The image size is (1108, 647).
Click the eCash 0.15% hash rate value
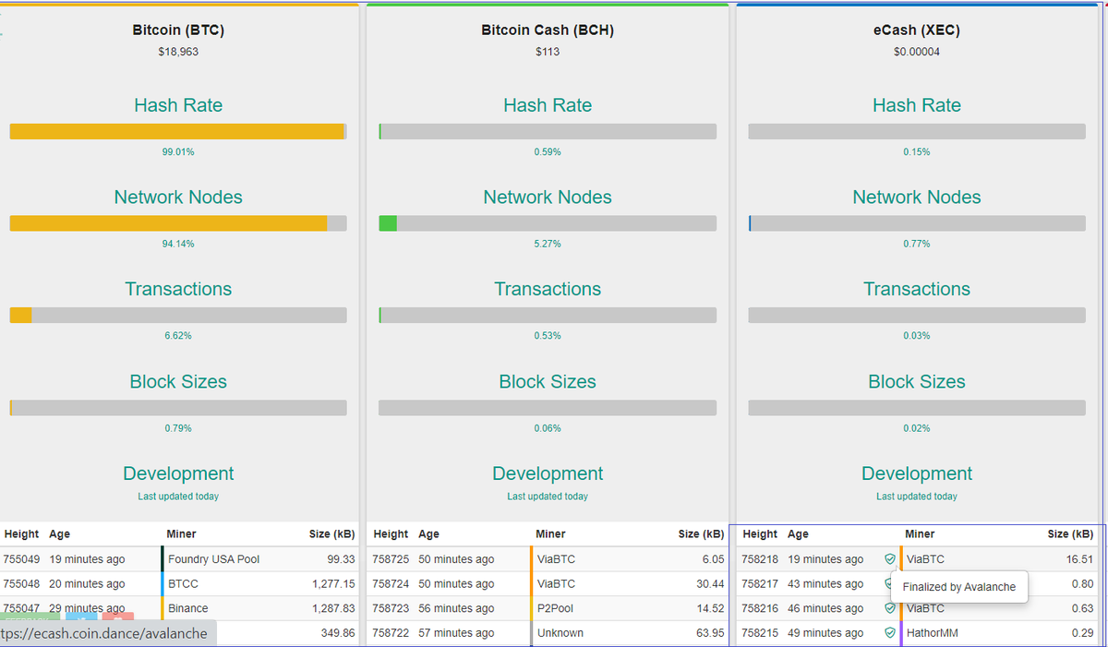(917, 151)
